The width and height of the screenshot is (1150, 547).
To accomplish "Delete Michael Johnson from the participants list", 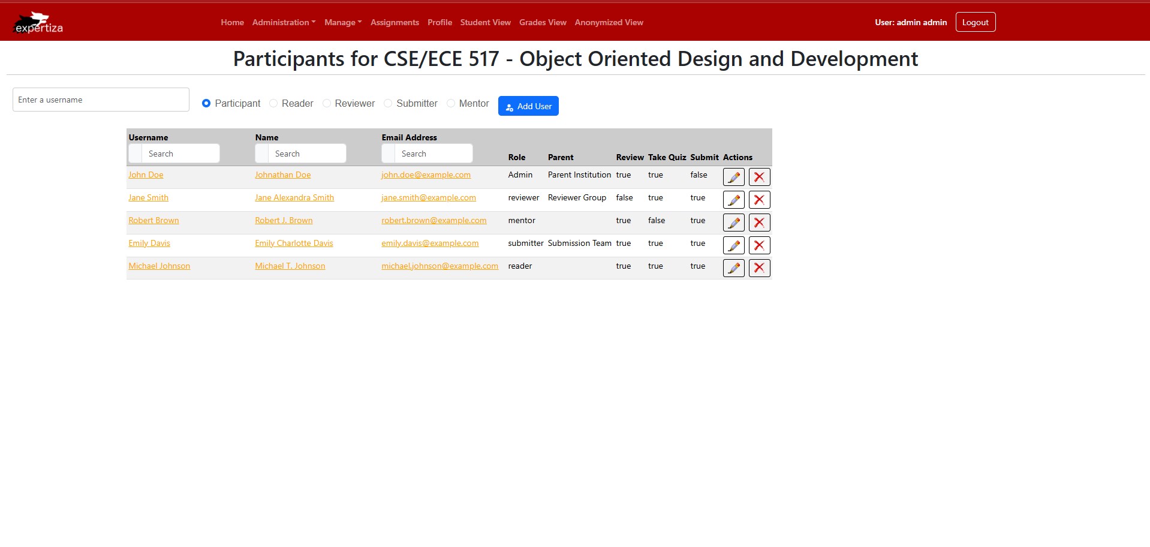I will (x=758, y=268).
